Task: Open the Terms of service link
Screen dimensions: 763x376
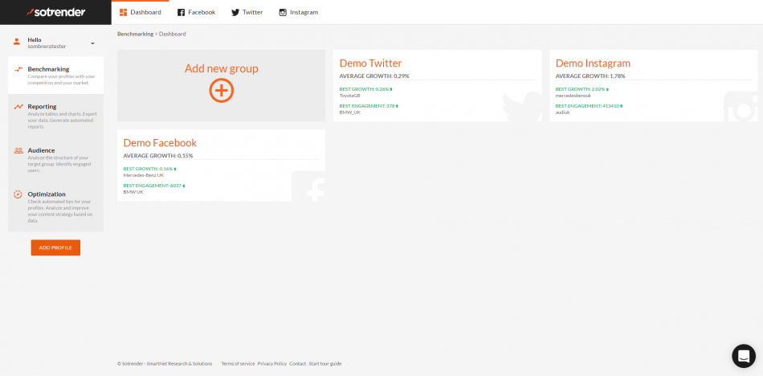Action: (x=238, y=363)
